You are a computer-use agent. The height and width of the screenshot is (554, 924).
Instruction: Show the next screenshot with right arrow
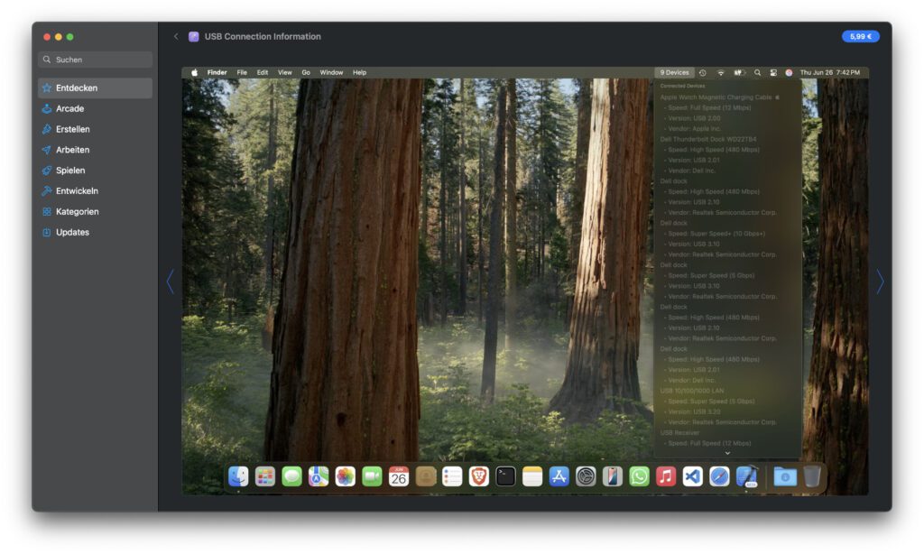(x=880, y=282)
